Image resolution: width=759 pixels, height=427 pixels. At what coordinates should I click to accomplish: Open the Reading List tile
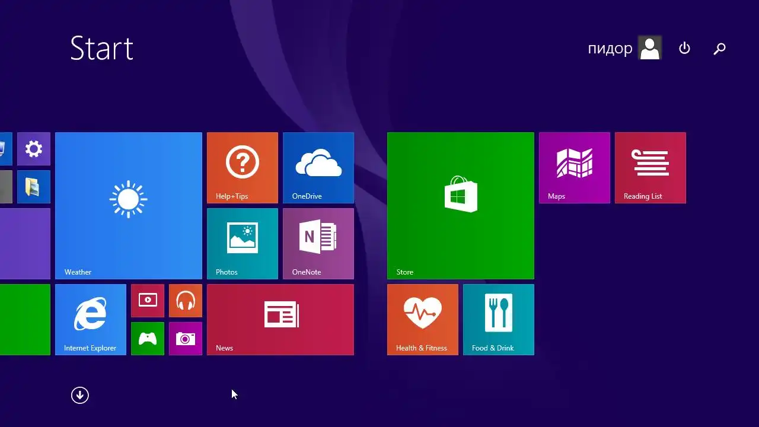[x=650, y=168]
